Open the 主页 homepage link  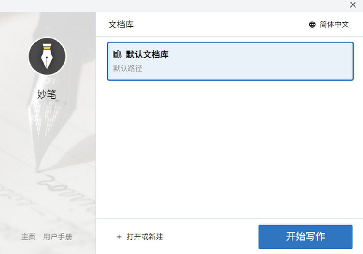point(28,237)
